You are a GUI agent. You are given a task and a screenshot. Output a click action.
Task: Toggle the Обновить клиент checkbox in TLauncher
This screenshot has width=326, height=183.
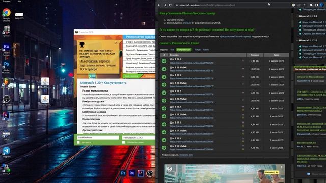coord(123,142)
